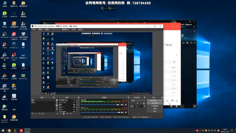Open 场景集合(S) menu in OBS
Image resolution: width=236 pixels, height=133 pixels.
[x=65, y=30]
